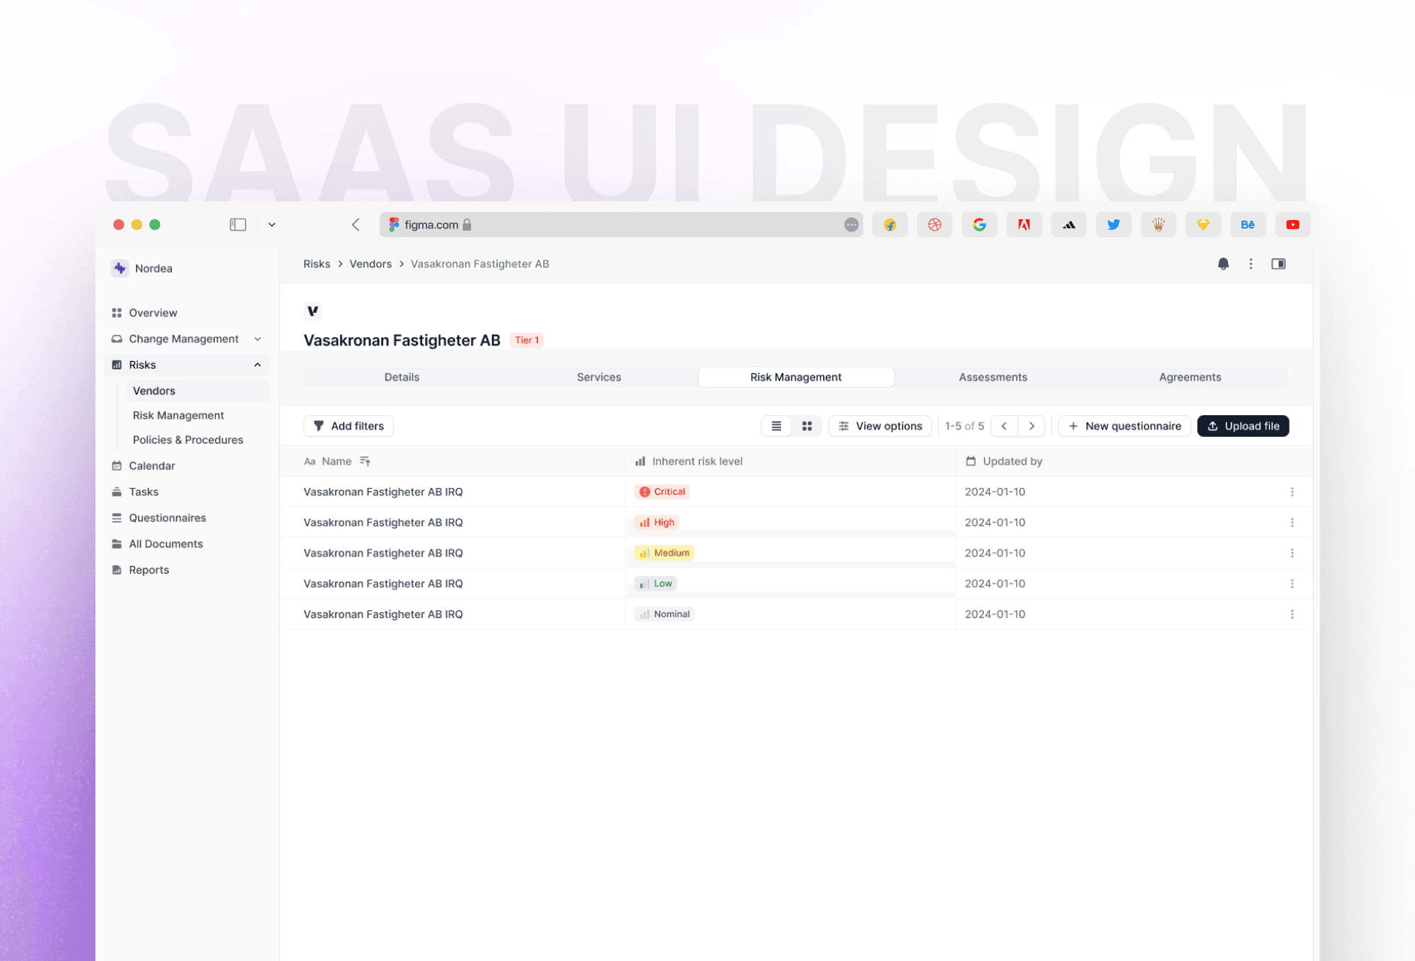Open View options

click(880, 426)
